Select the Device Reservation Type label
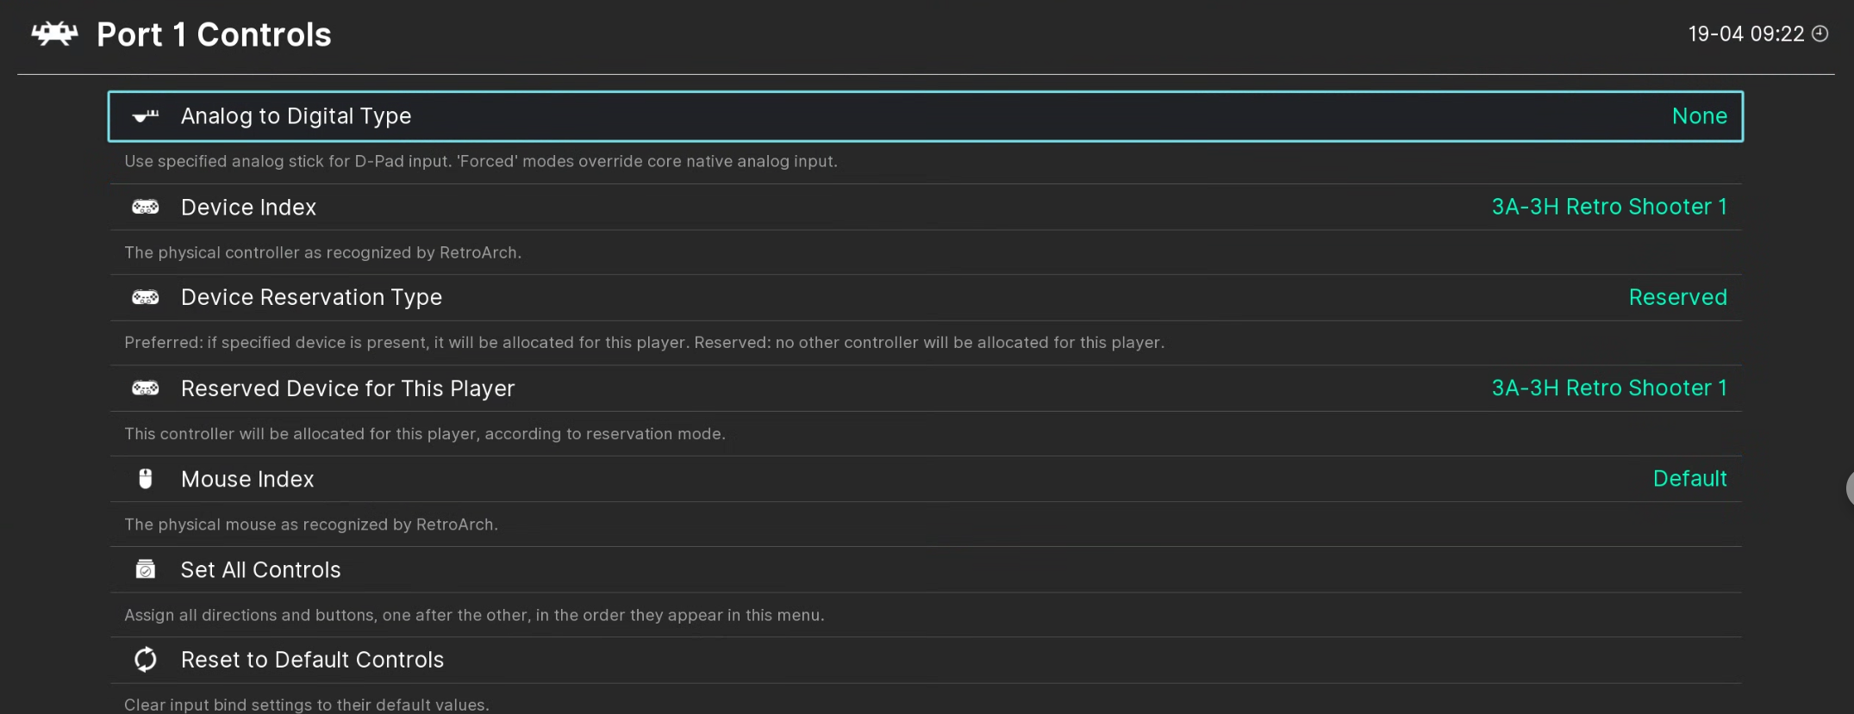 pos(311,297)
